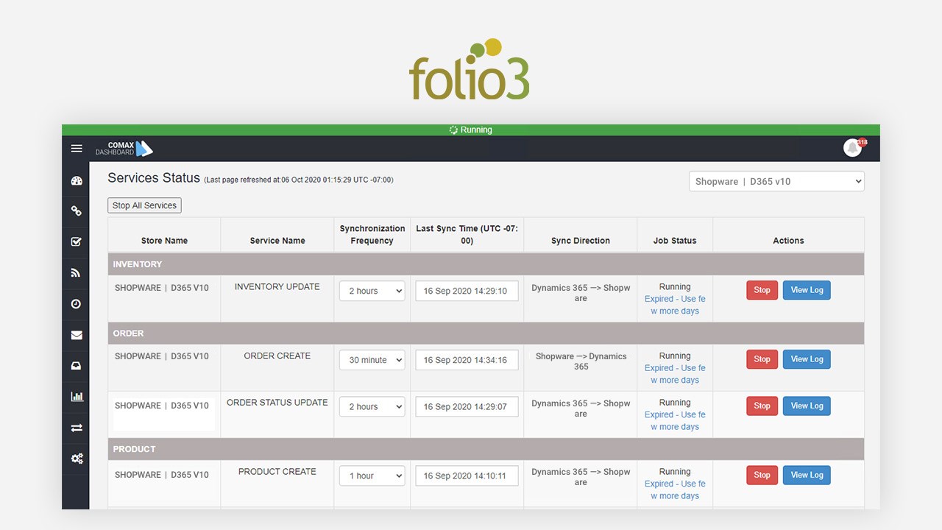The image size is (942, 530).
Task: Click the folio3 logo
Action: point(470,69)
